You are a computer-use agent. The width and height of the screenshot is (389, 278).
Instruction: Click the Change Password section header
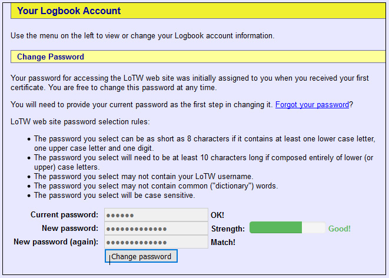(51, 57)
